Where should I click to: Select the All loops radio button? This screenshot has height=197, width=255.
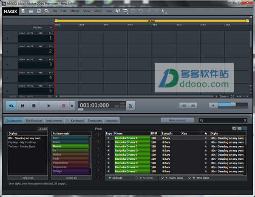click(110, 178)
